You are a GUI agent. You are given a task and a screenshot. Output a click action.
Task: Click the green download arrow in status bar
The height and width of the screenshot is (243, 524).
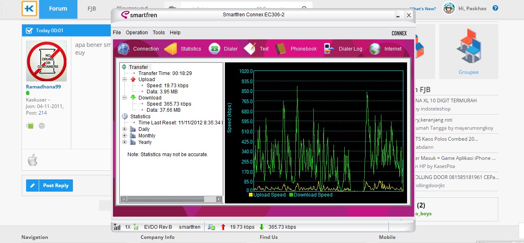[x=262, y=227]
